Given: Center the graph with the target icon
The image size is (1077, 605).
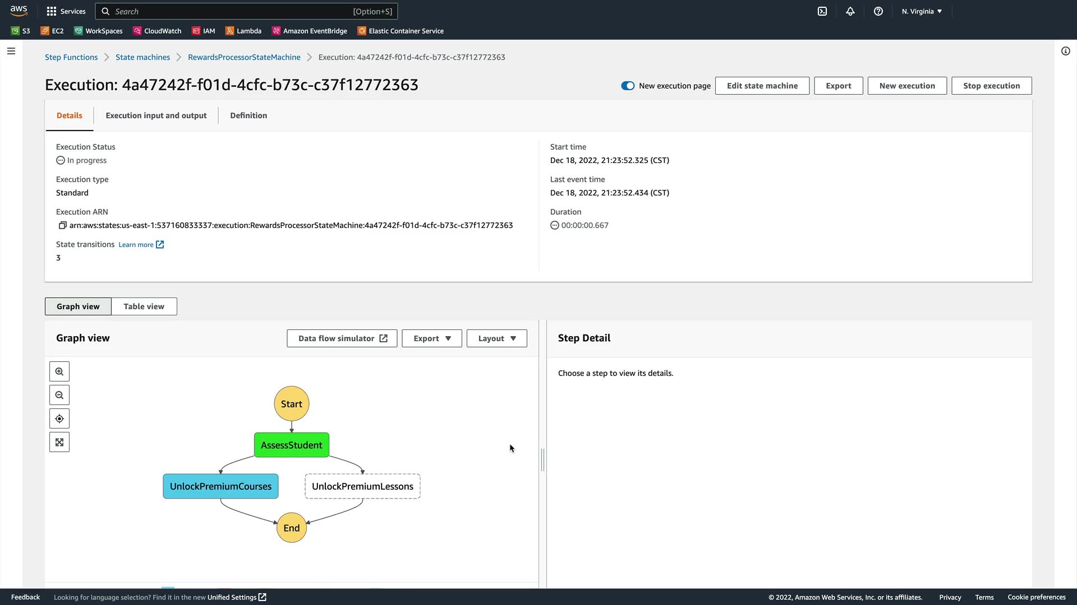Looking at the screenshot, I should pyautogui.click(x=59, y=419).
